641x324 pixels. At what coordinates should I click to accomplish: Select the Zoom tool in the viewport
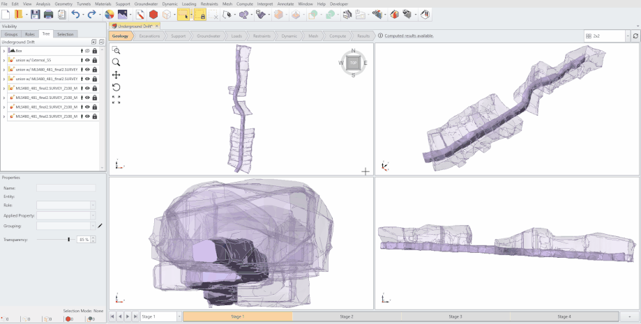116,63
